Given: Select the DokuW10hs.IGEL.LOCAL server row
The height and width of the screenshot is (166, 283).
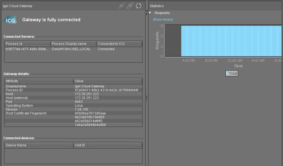Looking at the screenshot, I should [71, 49].
